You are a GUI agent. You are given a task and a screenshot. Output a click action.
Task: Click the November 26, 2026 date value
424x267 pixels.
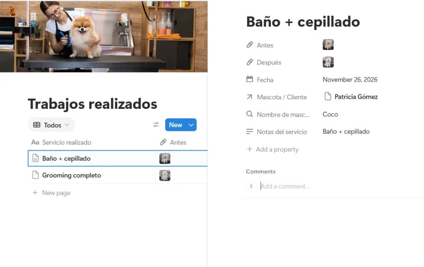[350, 79]
